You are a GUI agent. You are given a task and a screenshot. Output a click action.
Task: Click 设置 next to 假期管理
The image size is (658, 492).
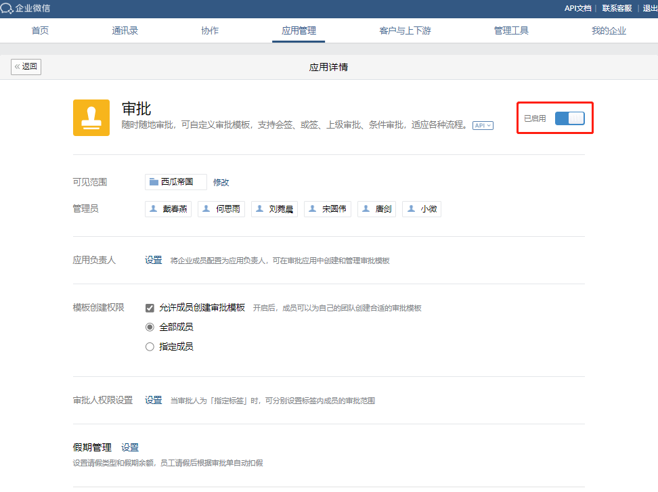point(130,447)
